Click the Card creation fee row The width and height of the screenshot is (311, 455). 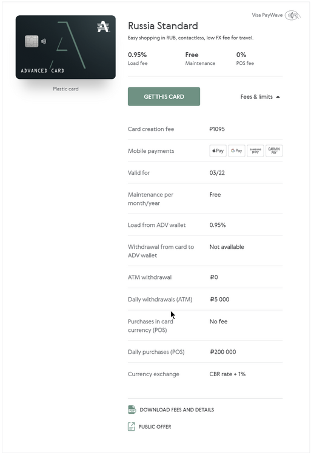click(x=205, y=129)
